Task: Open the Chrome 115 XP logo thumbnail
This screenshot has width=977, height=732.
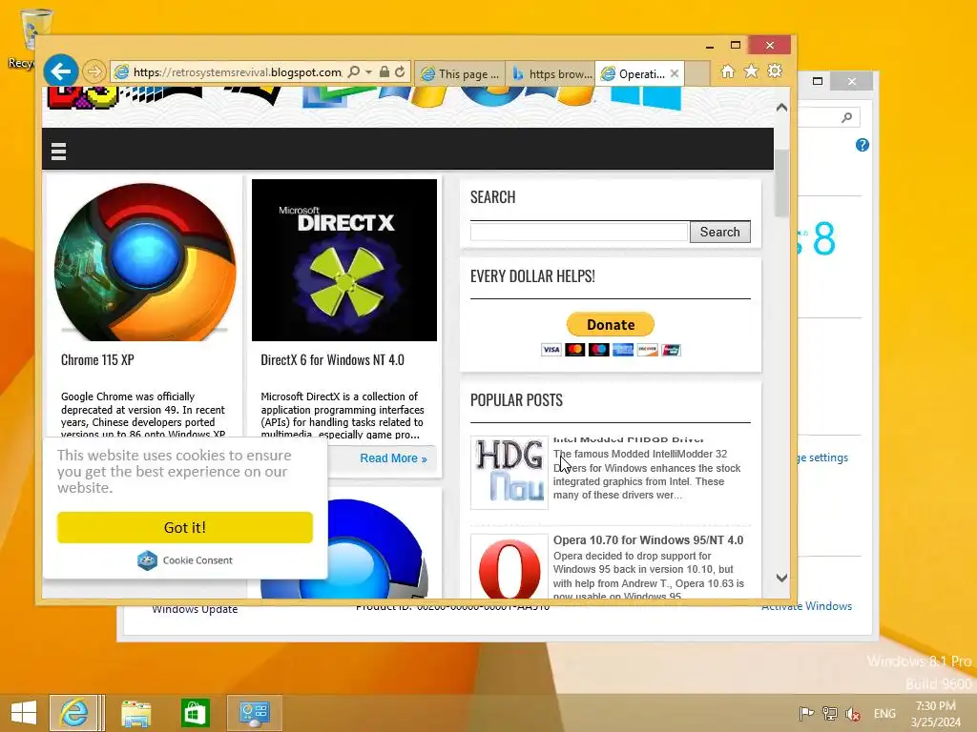Action: (x=145, y=261)
